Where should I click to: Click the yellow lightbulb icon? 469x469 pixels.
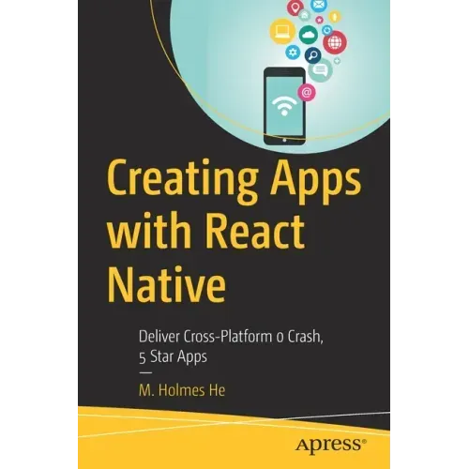[x=335, y=16]
